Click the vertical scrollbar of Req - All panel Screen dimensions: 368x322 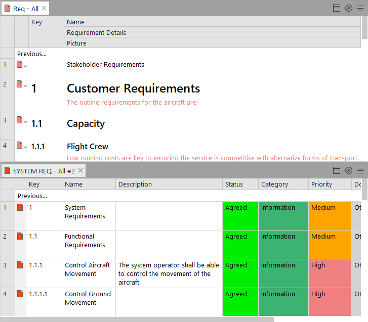(x=364, y=27)
